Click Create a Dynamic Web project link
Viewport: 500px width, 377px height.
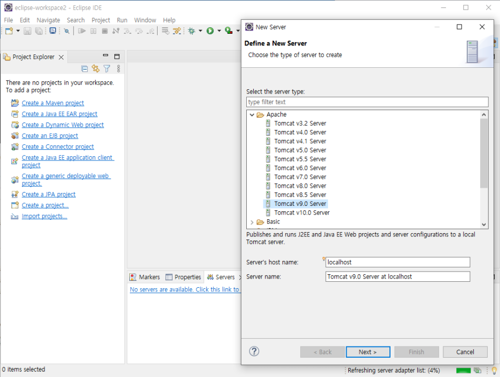pyautogui.click(x=63, y=125)
